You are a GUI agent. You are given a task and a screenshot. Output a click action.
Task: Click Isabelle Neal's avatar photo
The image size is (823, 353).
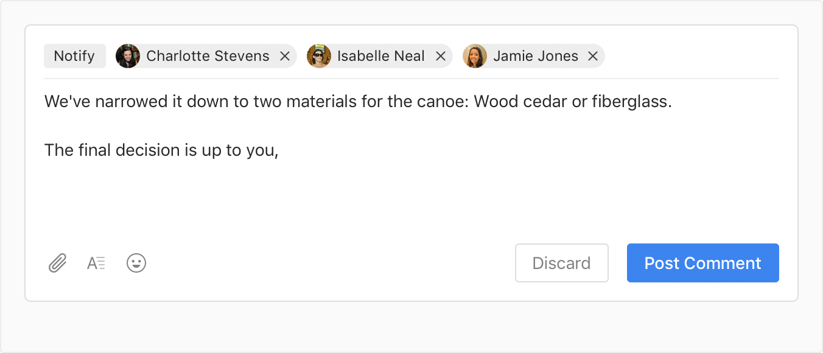319,56
